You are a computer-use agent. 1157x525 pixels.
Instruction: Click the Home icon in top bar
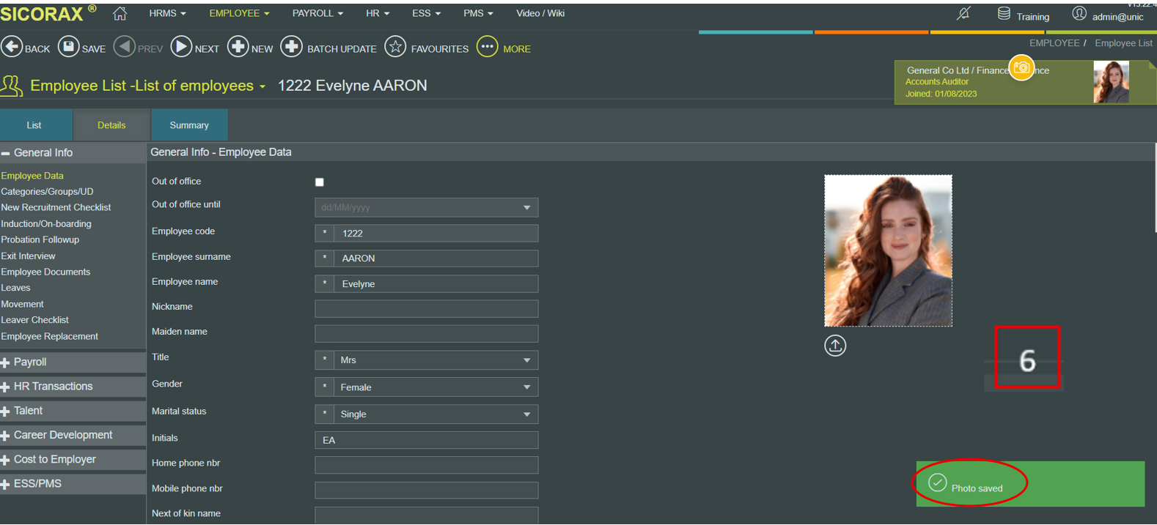point(120,13)
